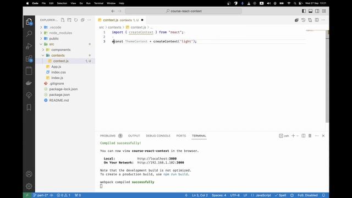
Task: Open macOS Spotlight search icon
Action: click(295, 3)
